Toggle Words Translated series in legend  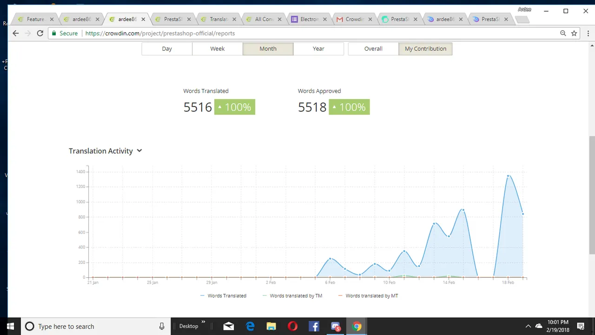(x=223, y=295)
